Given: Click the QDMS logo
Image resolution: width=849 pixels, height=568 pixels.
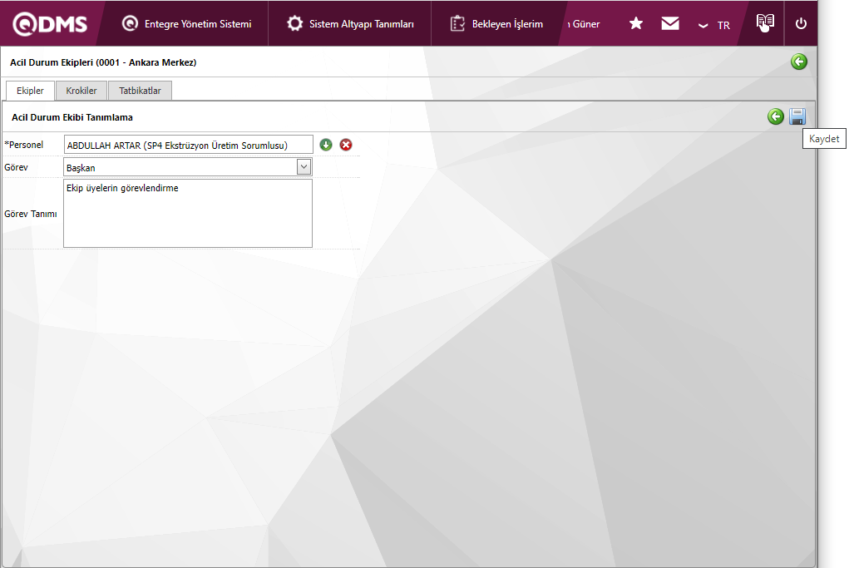Looking at the screenshot, I should click(50, 24).
